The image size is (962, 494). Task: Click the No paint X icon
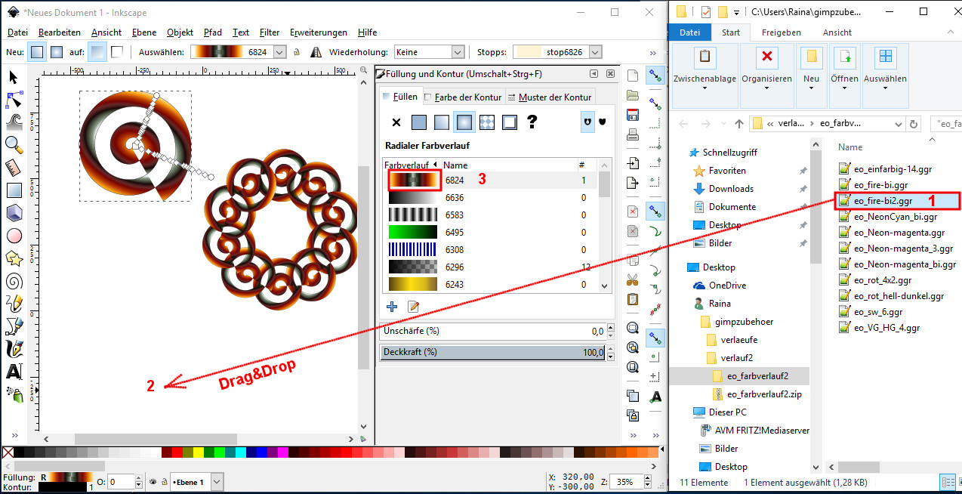pos(396,122)
